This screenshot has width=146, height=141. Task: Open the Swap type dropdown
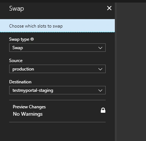57,48
